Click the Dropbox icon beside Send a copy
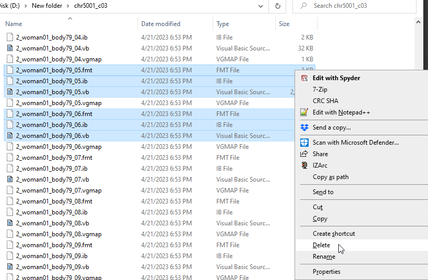 click(304, 128)
